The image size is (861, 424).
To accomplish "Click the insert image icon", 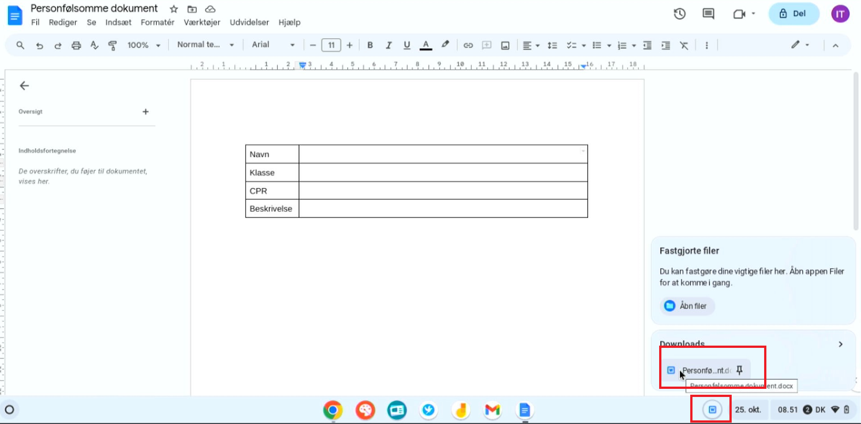I will click(505, 45).
